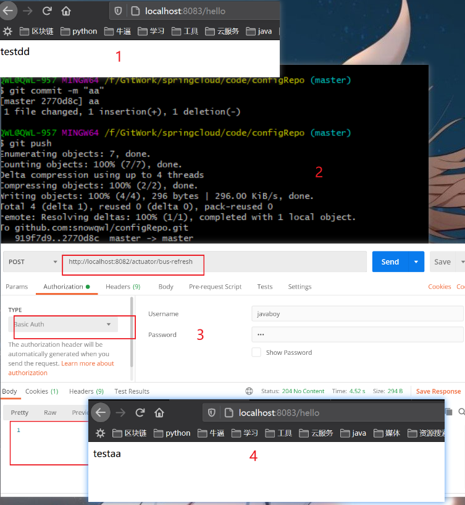This screenshot has height=505, width=465.
Task: Open the Basic Auth type dropdown
Action: click(x=63, y=325)
